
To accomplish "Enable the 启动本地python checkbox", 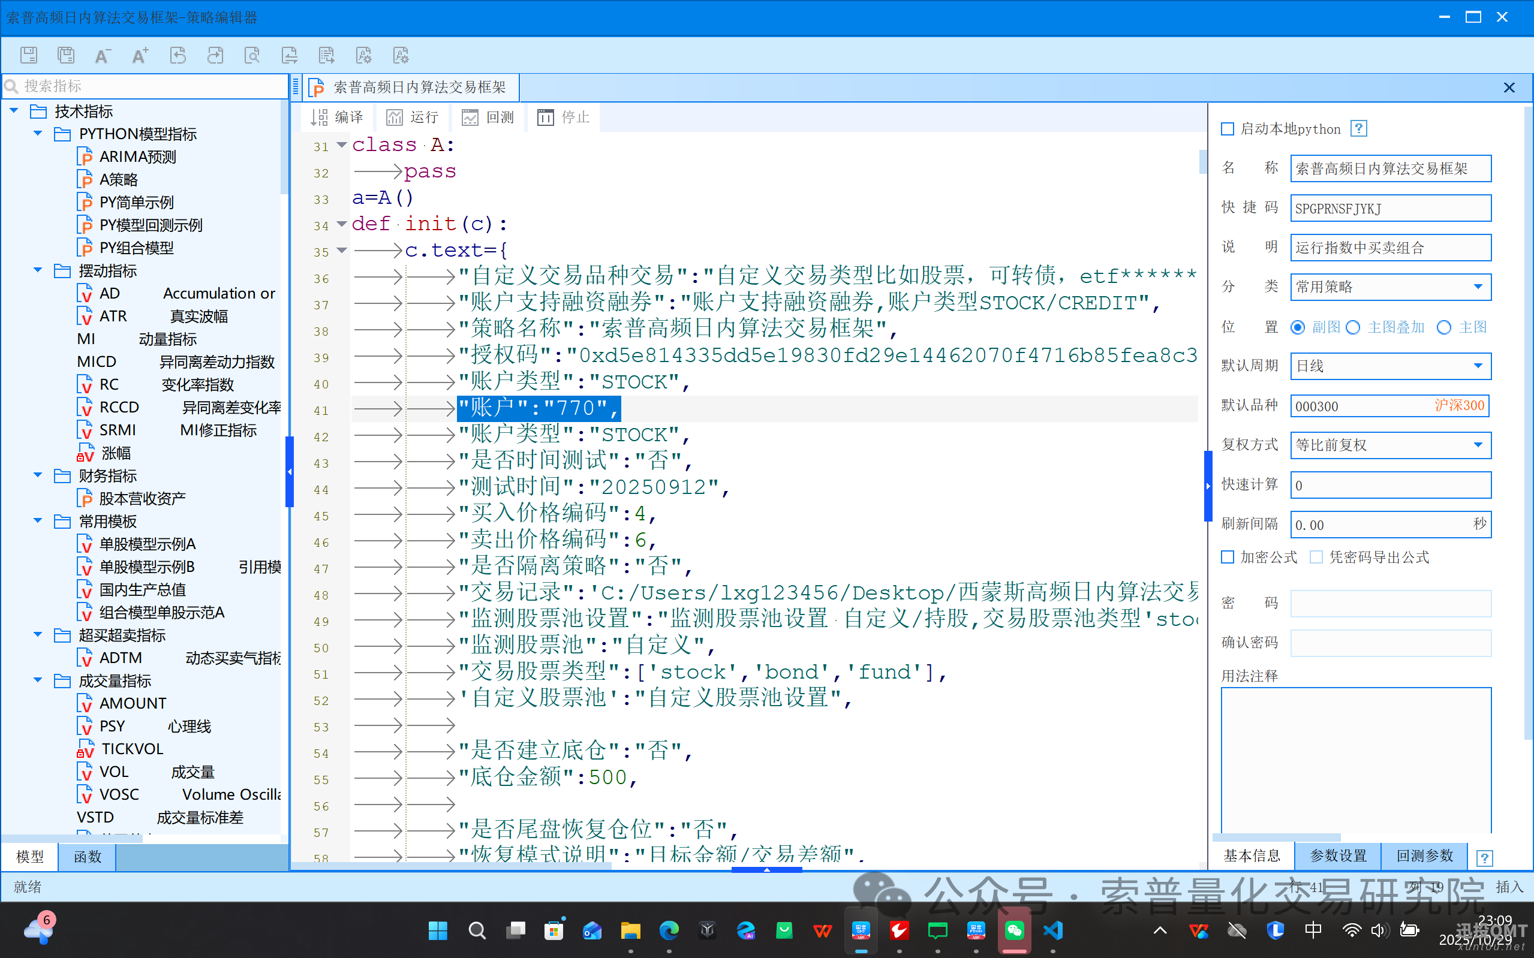I will (1228, 129).
